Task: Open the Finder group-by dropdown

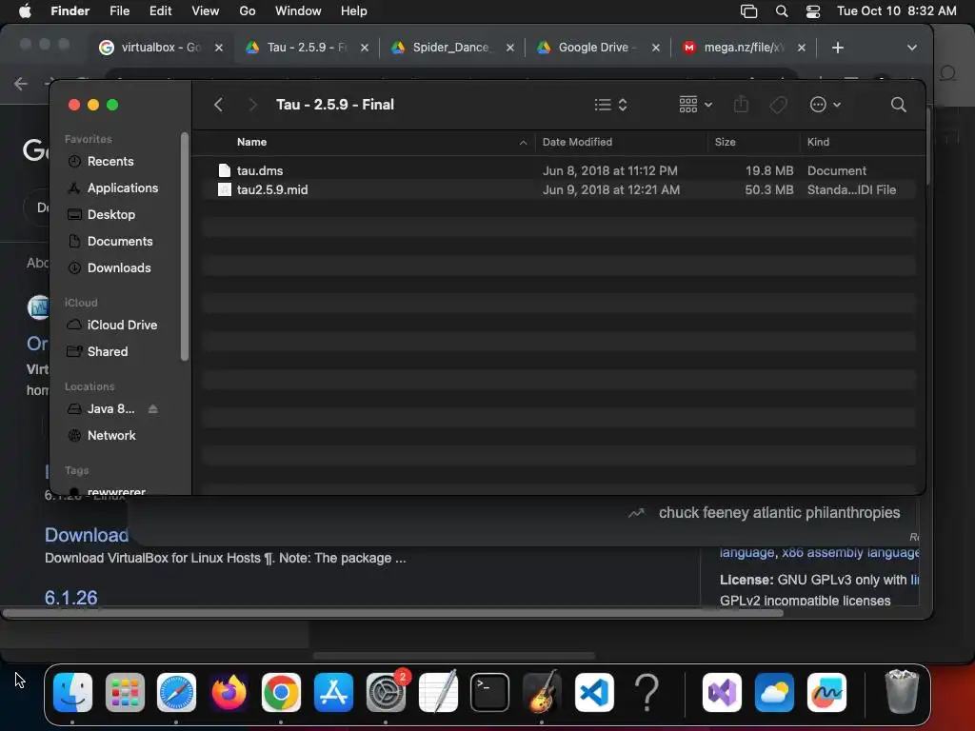Action: click(x=695, y=105)
